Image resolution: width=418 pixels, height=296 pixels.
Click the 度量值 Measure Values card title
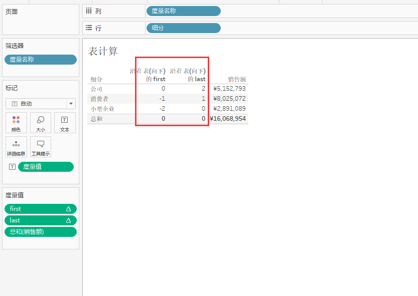[x=15, y=195]
